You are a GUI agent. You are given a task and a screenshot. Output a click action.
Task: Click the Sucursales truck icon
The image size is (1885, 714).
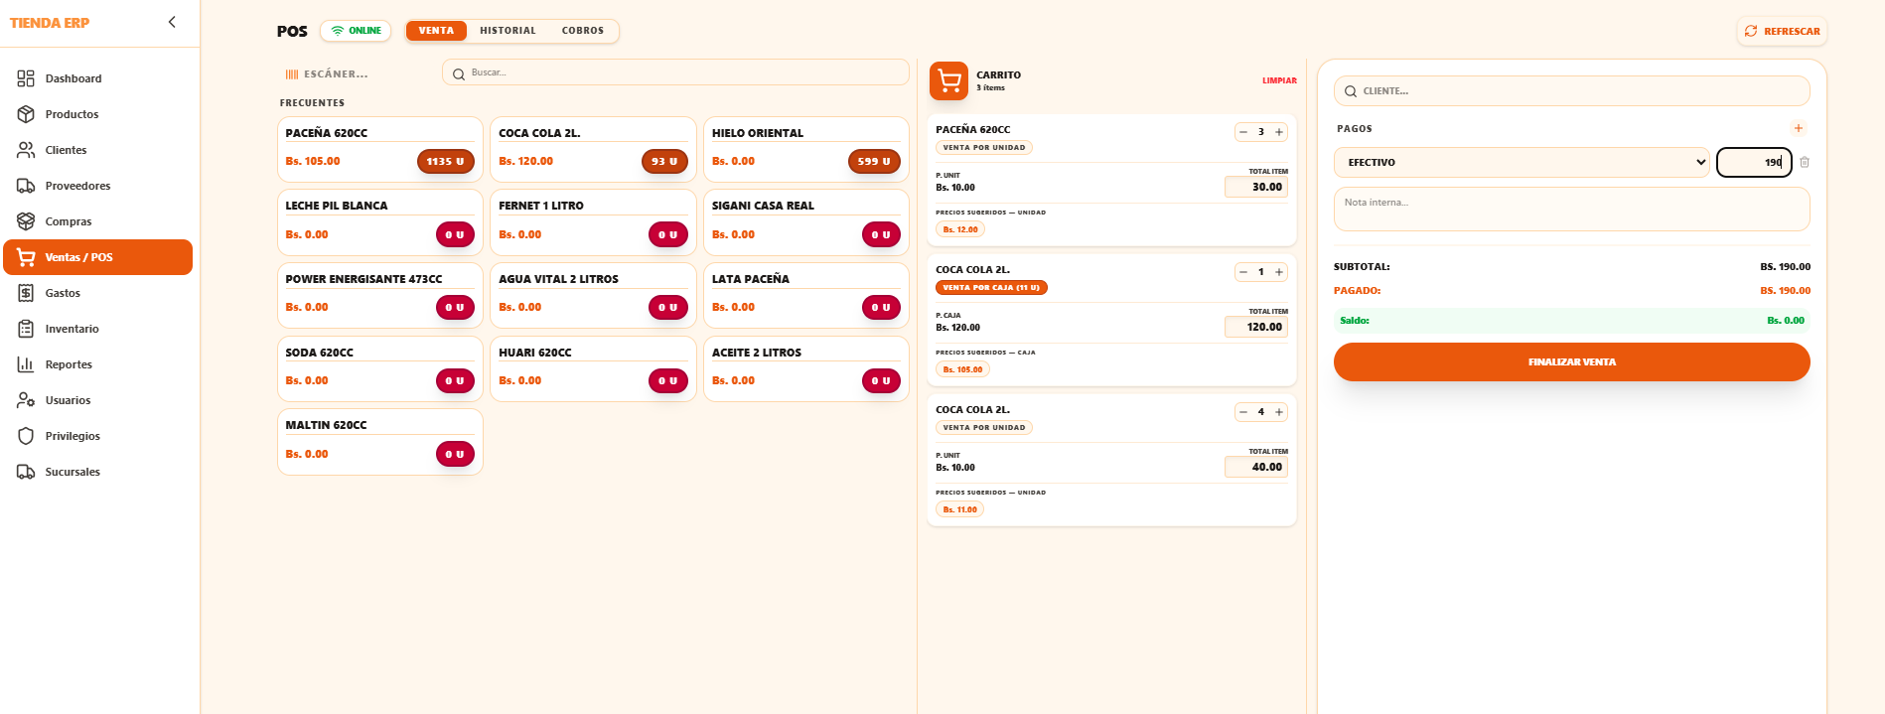coord(26,472)
